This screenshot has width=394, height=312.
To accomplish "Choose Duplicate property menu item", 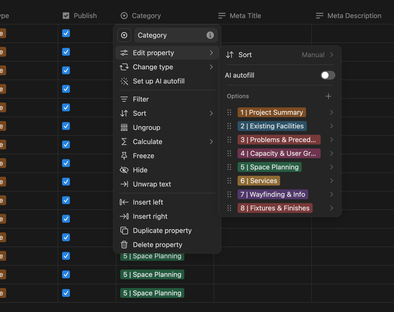I will 162,230.
